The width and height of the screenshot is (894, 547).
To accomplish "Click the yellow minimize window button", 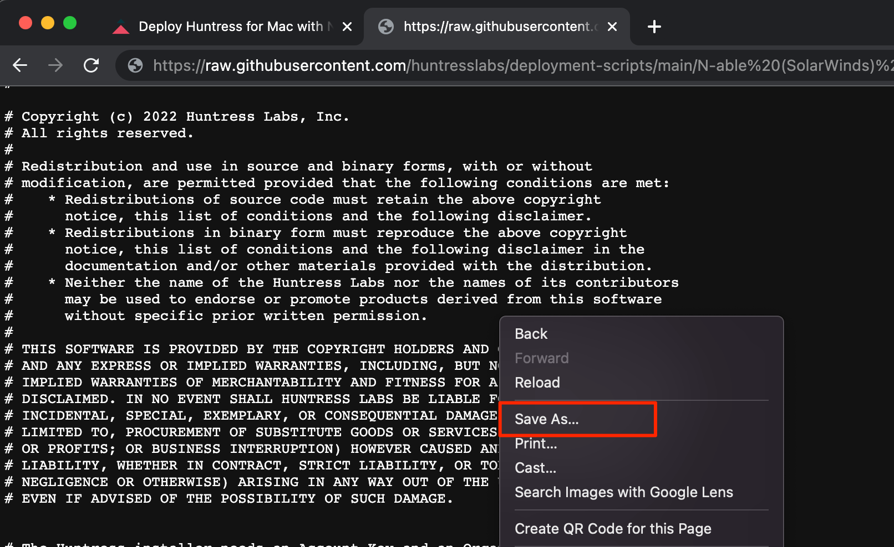I will tap(48, 23).
